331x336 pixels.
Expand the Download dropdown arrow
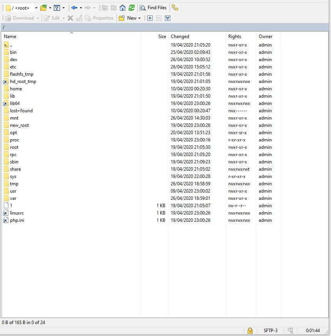(x=38, y=18)
